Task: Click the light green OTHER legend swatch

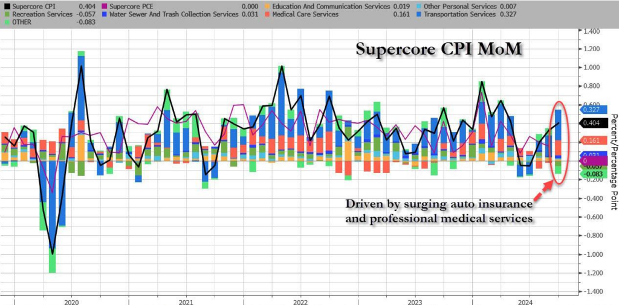Action: coord(6,21)
